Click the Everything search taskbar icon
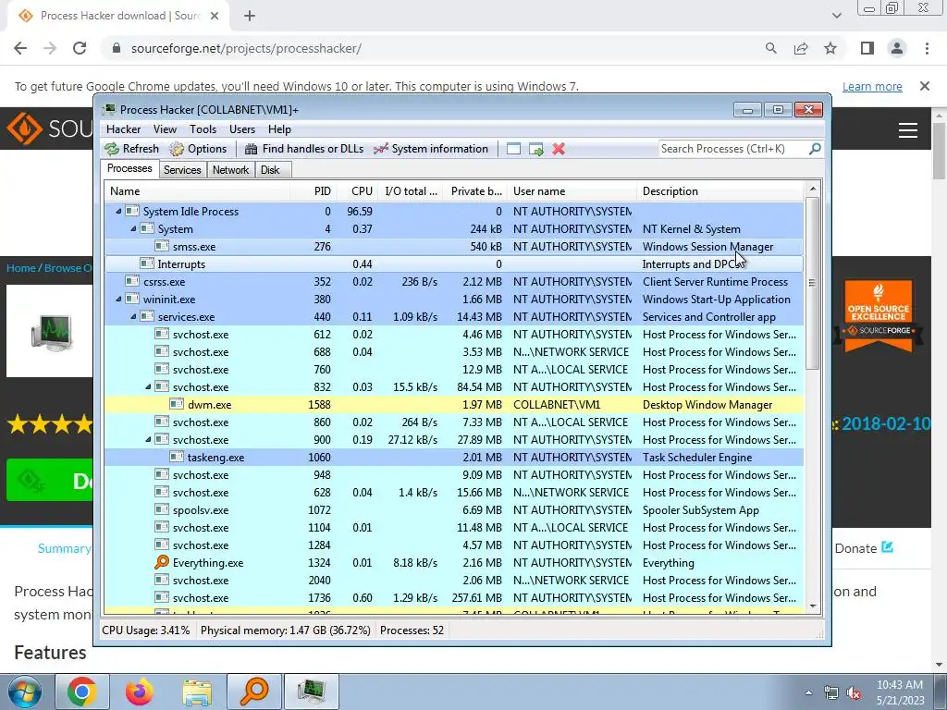The width and height of the screenshot is (947, 710). [x=254, y=692]
